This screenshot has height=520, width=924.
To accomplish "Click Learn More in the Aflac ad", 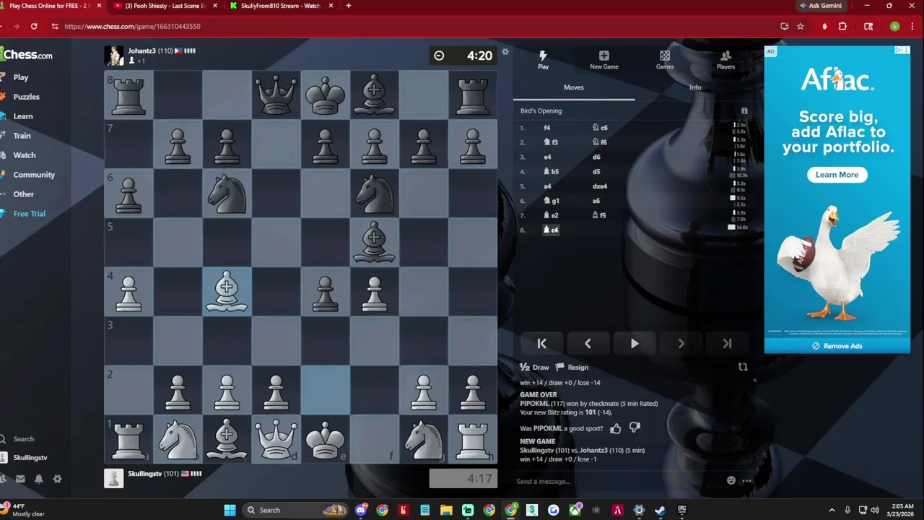I will 837,175.
